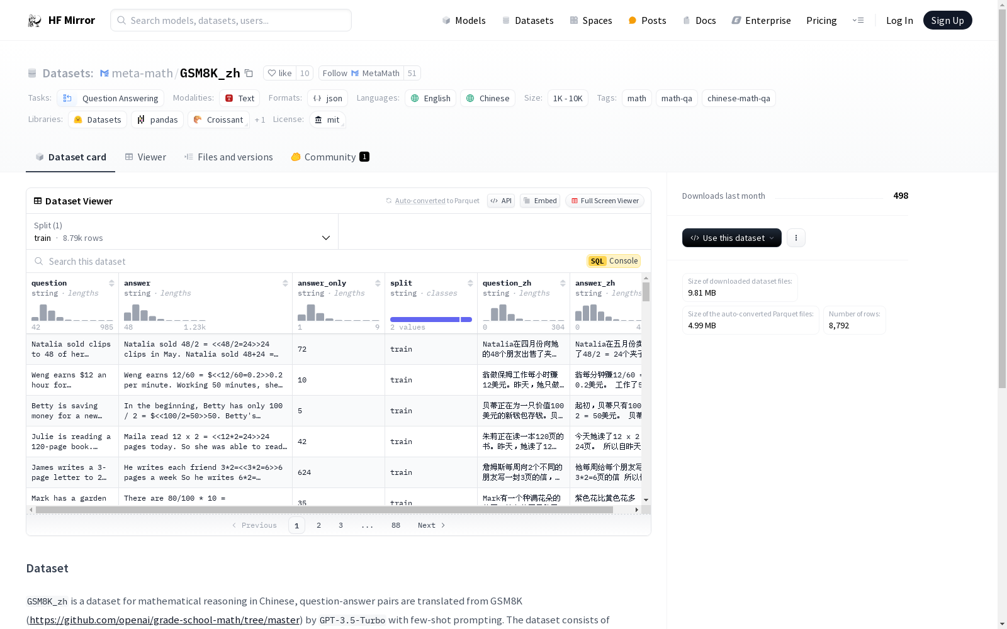The image size is (1007, 629).
Task: Sort the answer_only column
Action: pos(378,283)
